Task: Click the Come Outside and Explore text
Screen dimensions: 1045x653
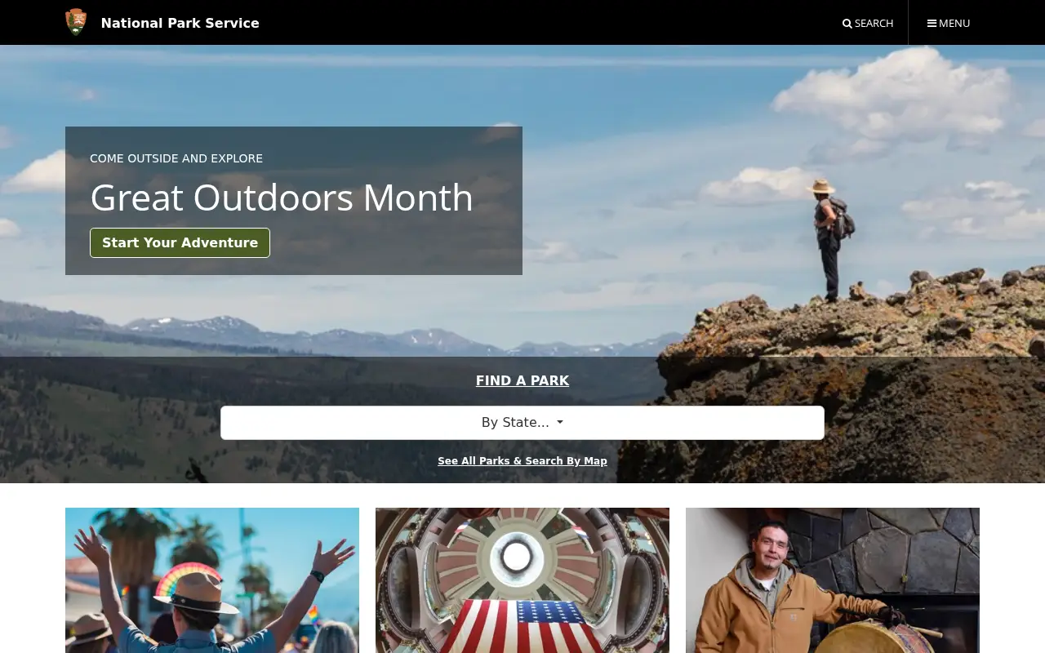Action: click(x=176, y=158)
